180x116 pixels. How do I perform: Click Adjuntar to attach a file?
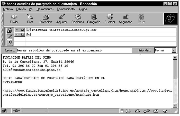tap(62, 19)
